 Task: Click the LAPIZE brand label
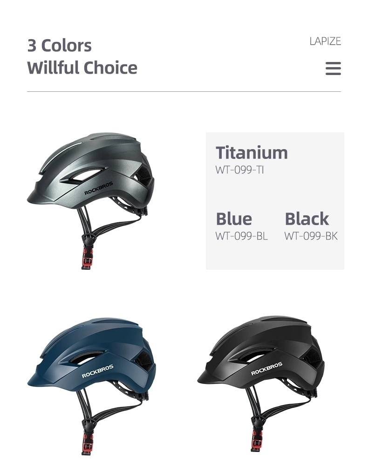click(x=325, y=41)
